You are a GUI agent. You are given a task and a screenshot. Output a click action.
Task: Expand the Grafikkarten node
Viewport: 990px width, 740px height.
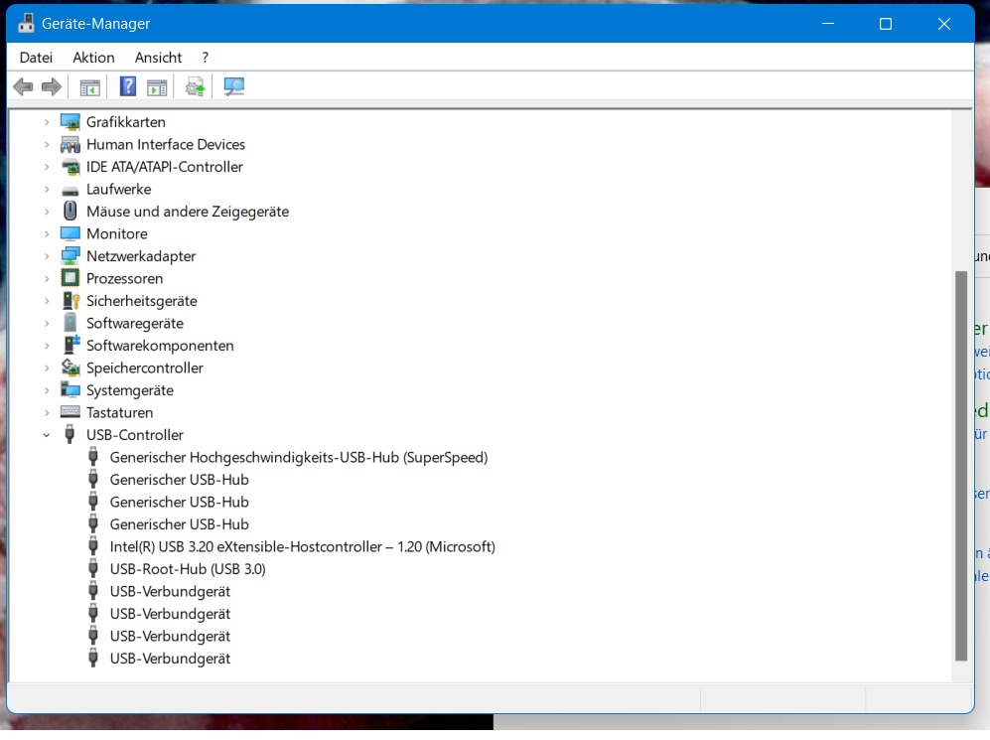tap(47, 122)
